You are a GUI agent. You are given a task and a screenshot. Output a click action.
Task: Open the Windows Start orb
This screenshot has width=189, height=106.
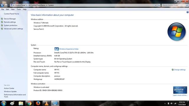click(4, 103)
